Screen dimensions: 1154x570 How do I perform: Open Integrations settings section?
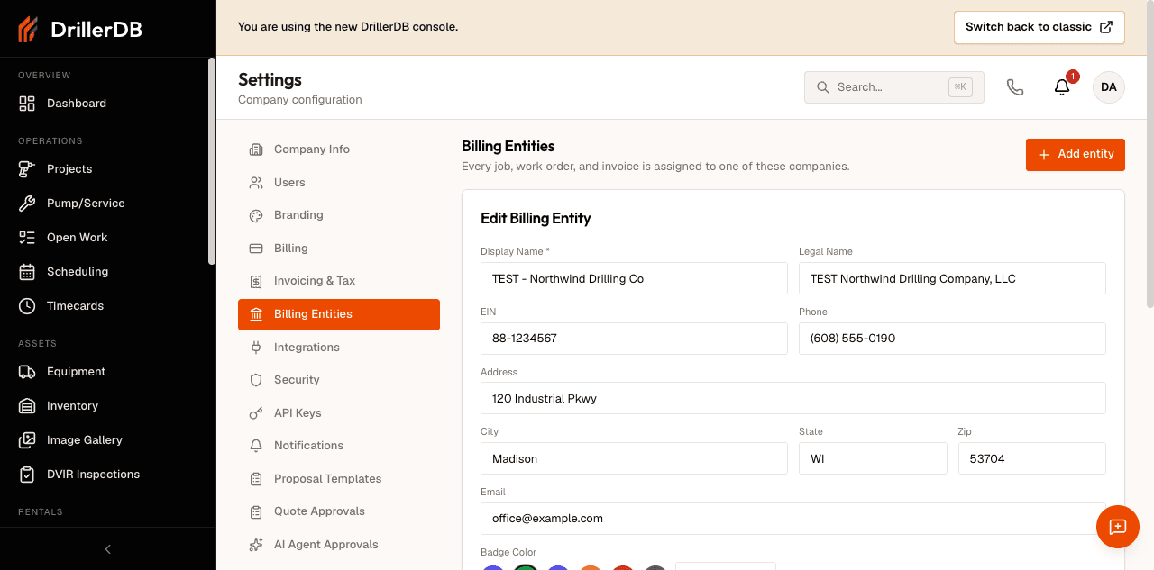coord(339,348)
